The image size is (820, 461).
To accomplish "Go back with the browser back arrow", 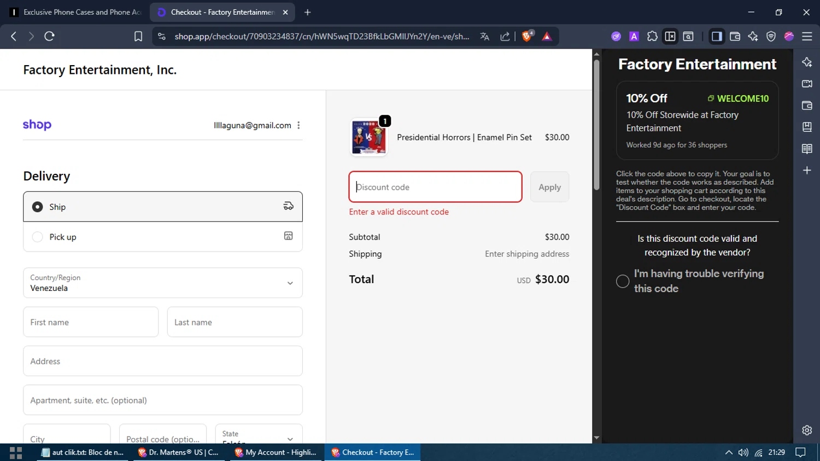I will pyautogui.click(x=14, y=36).
